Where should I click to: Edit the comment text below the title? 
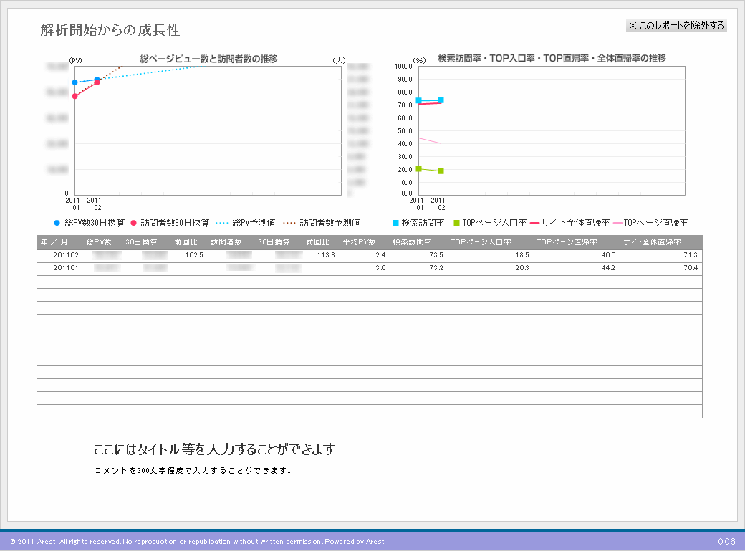tap(193, 471)
